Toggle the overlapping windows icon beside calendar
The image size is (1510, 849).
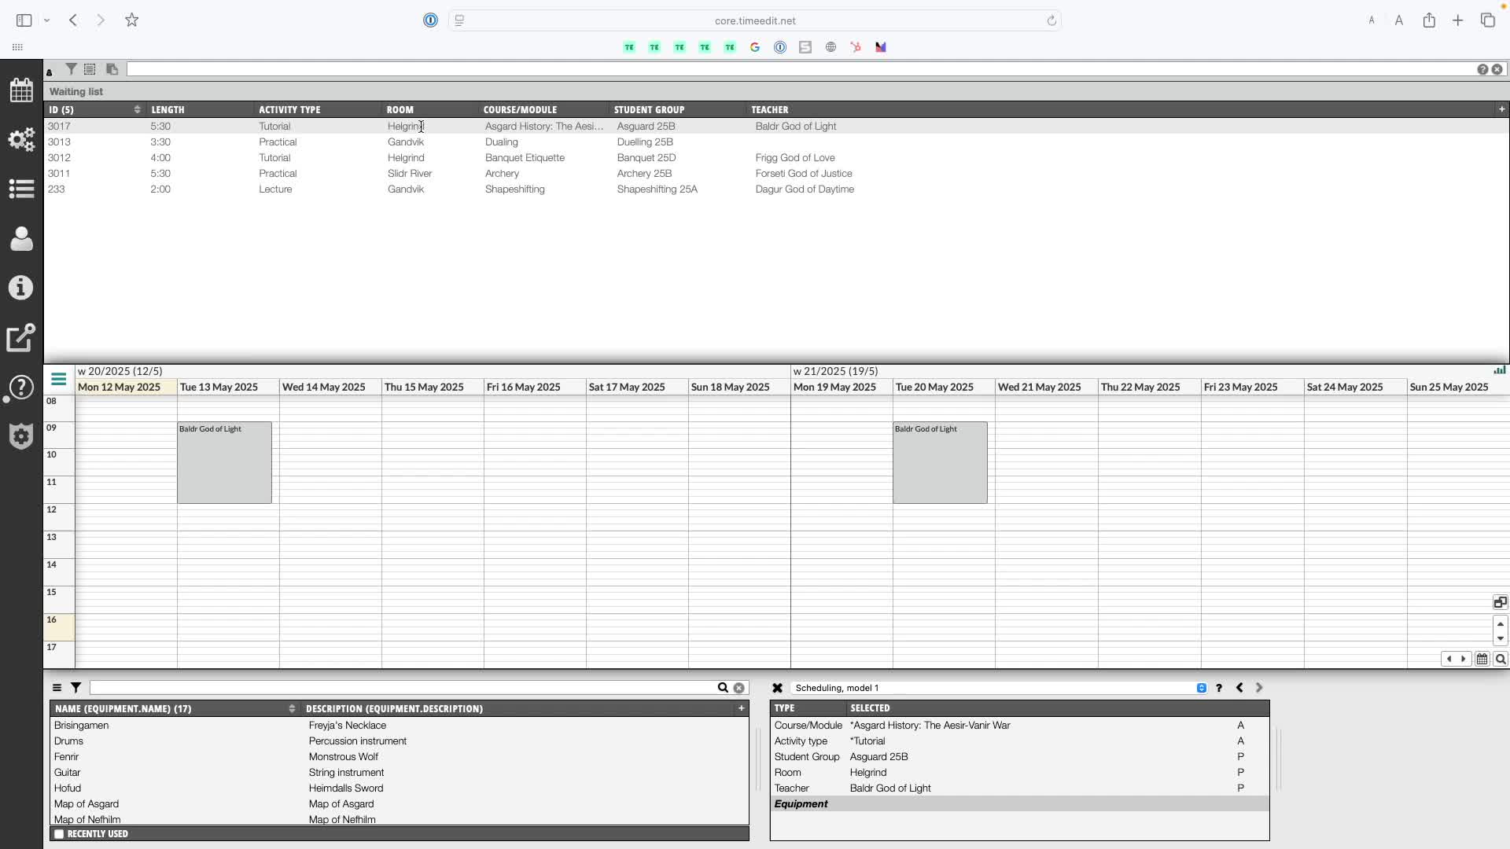pos(1500,603)
